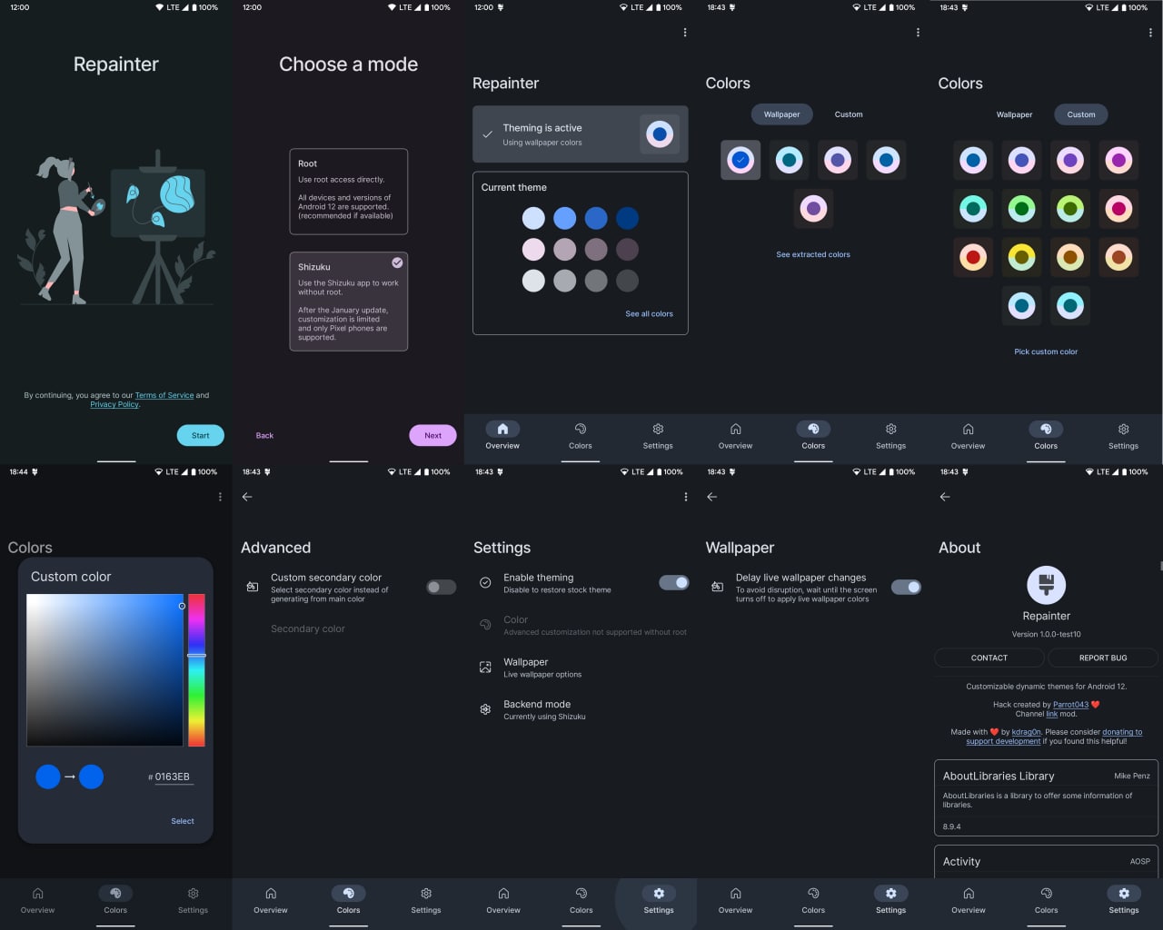Tap the back arrow on the Advanced screen
Image resolution: width=1163 pixels, height=930 pixels.
247,497
